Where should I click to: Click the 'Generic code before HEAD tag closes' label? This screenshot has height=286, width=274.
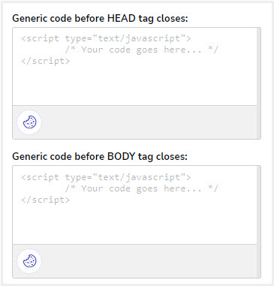(100, 19)
